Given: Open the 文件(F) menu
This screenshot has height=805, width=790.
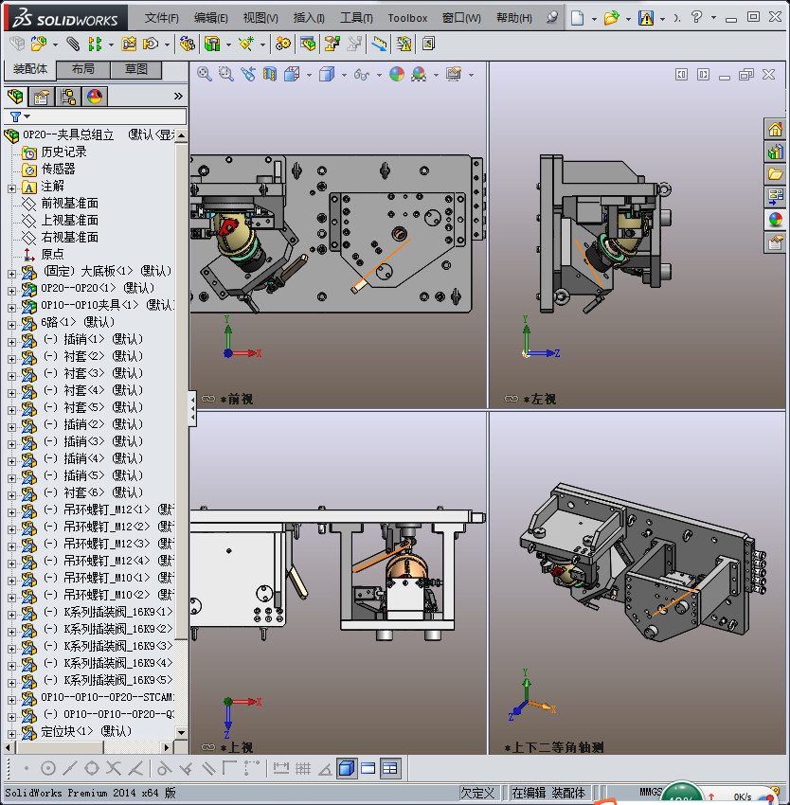Looking at the screenshot, I should (x=161, y=18).
